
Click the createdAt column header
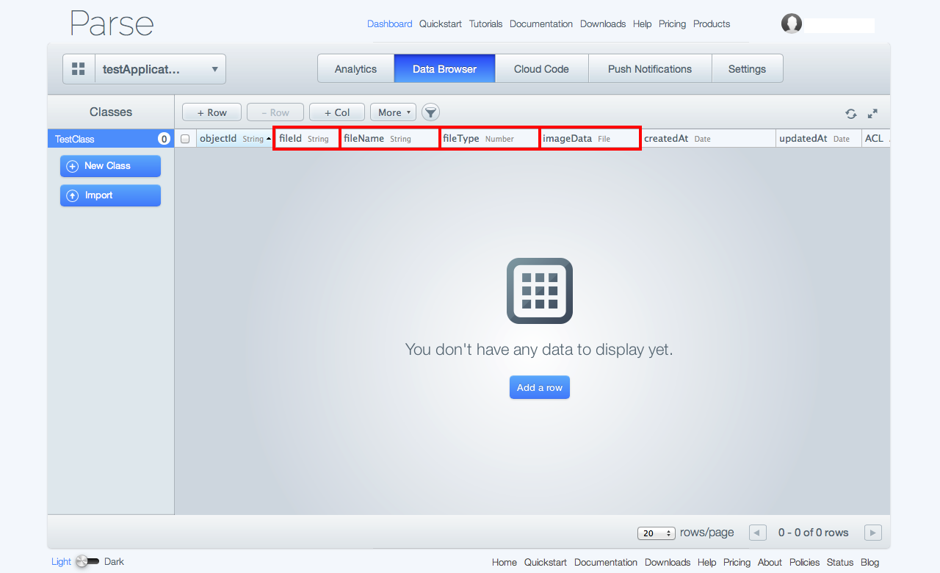(x=709, y=138)
